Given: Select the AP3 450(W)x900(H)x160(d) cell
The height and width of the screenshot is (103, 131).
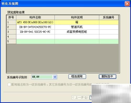Looking at the screenshot, I should [35, 22].
